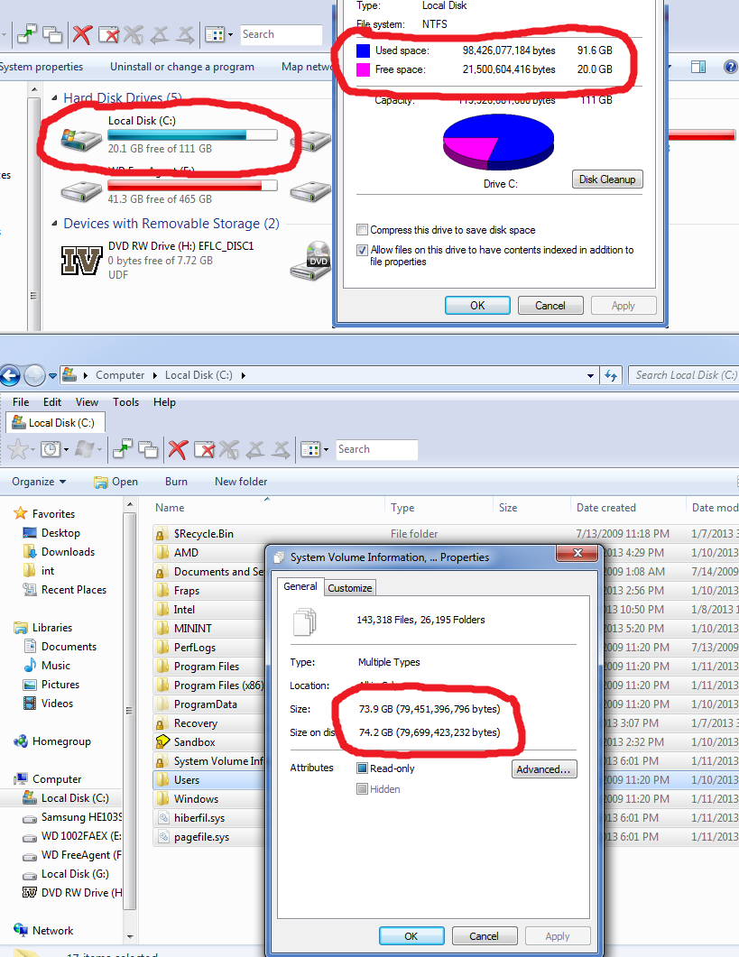The width and height of the screenshot is (739, 957).
Task: Uncheck Allow files on this drive to be indexed
Action: point(362,250)
